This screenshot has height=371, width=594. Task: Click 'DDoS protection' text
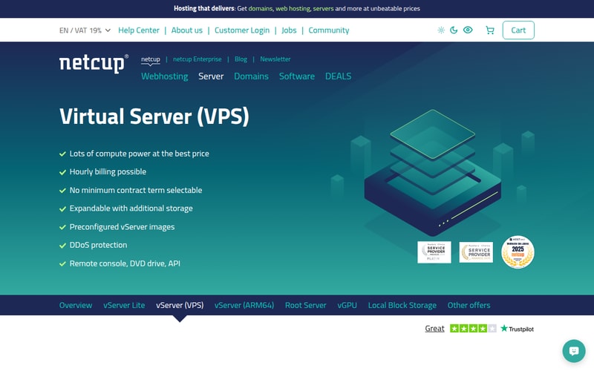click(x=98, y=246)
